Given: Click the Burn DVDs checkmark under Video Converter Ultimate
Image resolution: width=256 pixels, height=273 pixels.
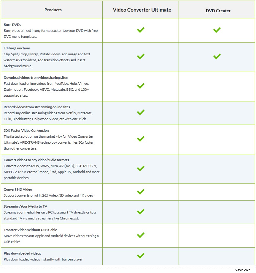Looking at the screenshot, I should click(x=141, y=30).
